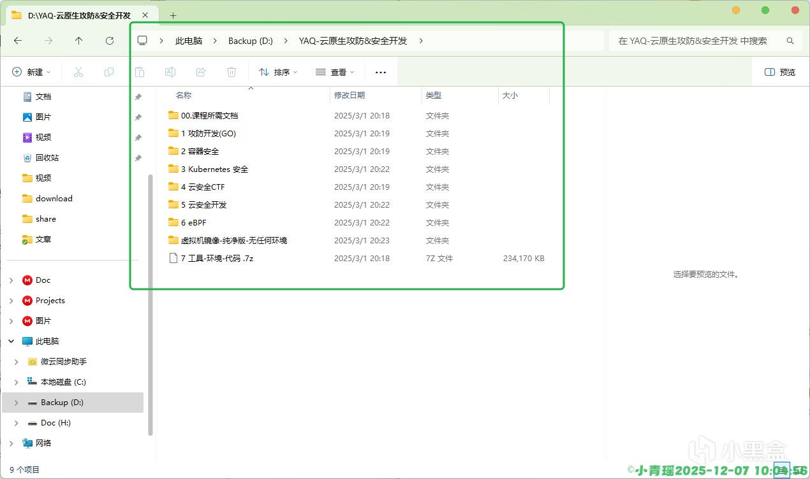Viewport: 810px width, 479px height.
Task: Click the Share icon in toolbar
Action: (x=201, y=72)
